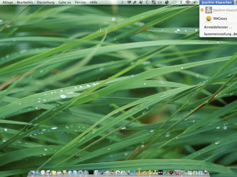Open the calendar icon in the Dock
This screenshot has height=177, width=237.
pos(59,172)
